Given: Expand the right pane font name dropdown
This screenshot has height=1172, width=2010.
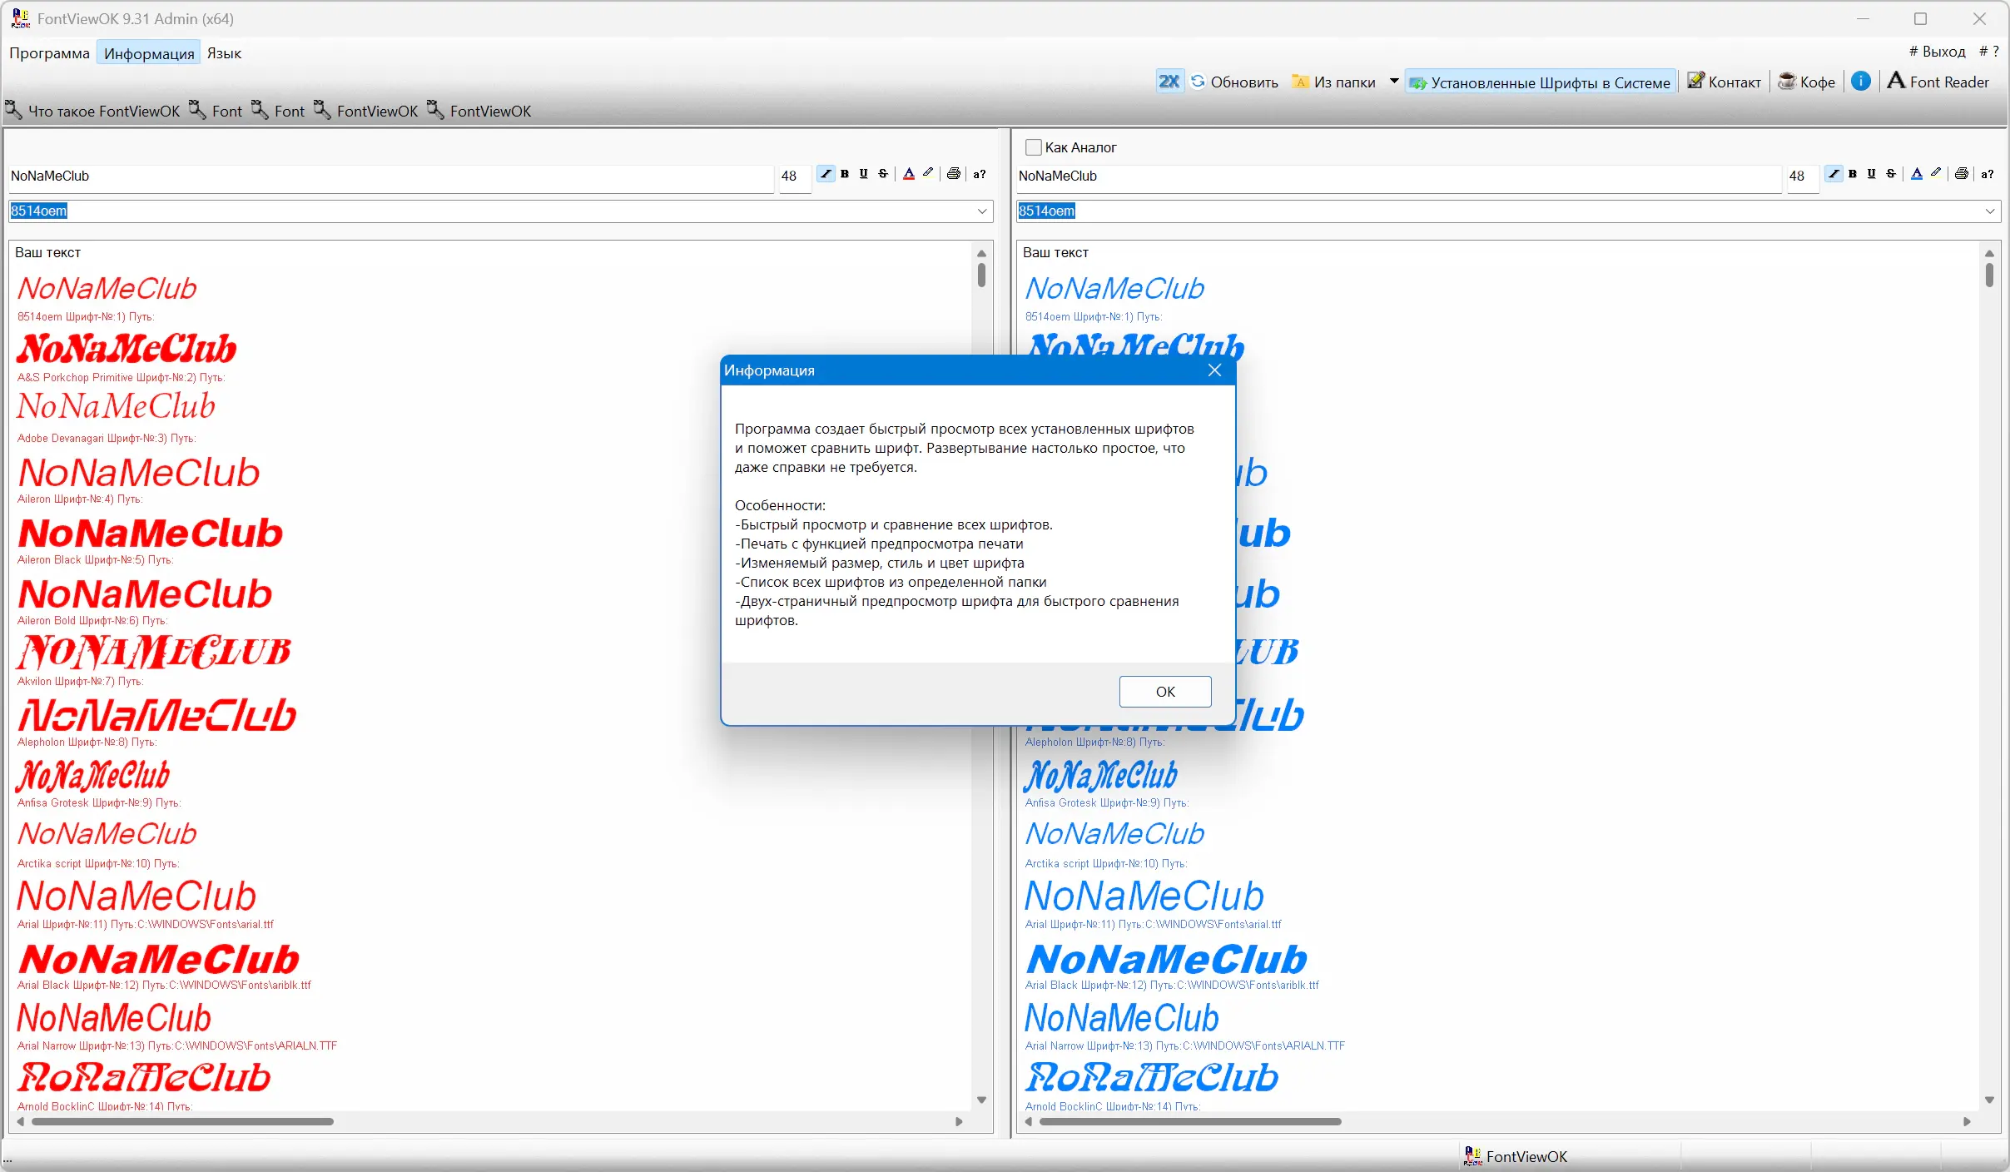Looking at the screenshot, I should [1990, 211].
